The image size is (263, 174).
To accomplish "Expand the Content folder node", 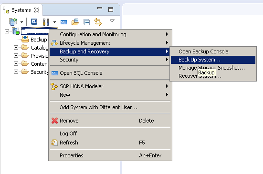I will pos(16,63).
